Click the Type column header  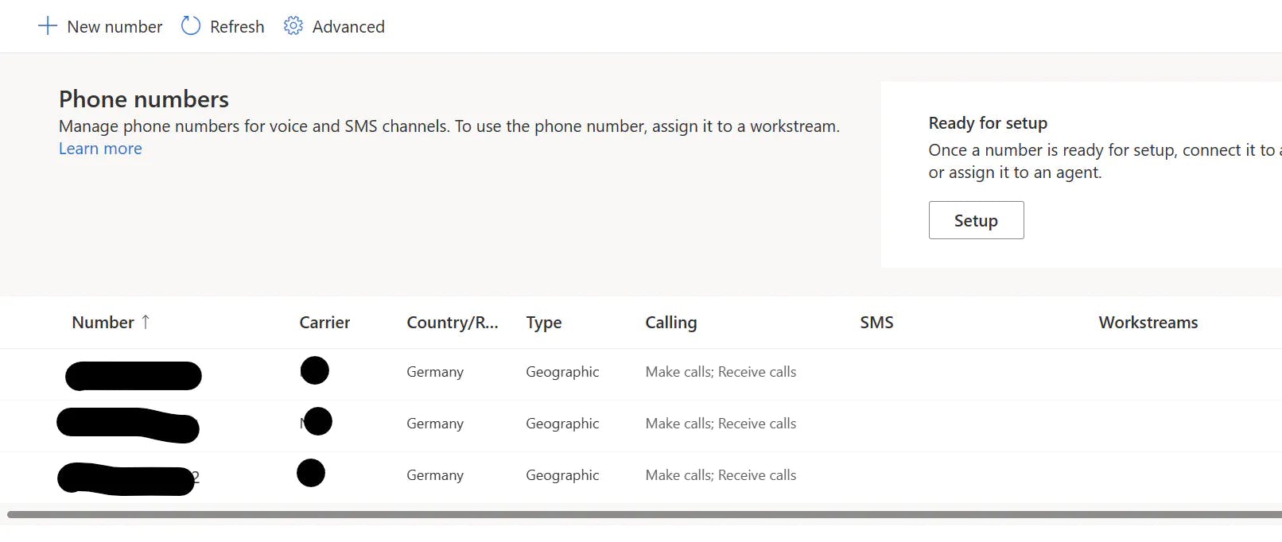(x=544, y=323)
